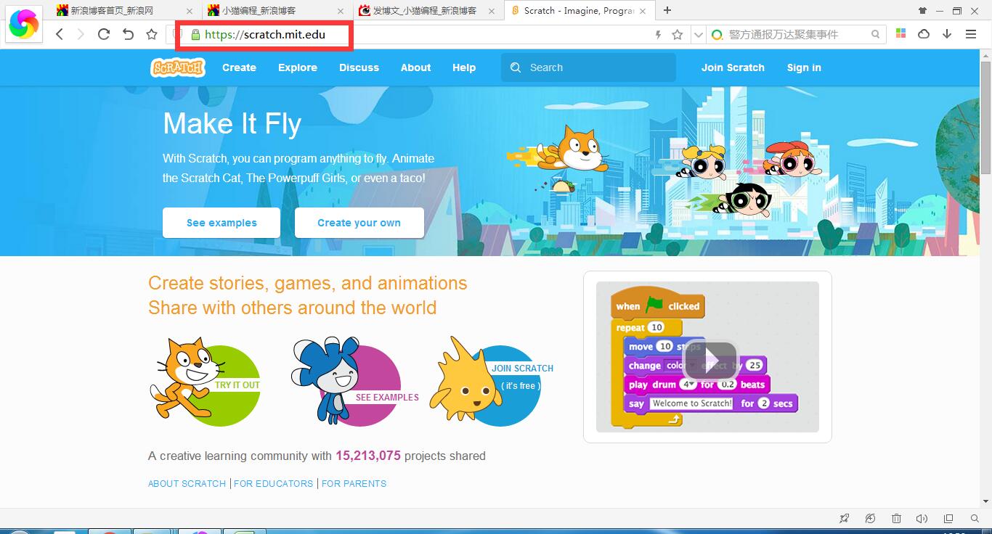The width and height of the screenshot is (992, 534).
Task: Go forward to the next page
Action: [81, 34]
